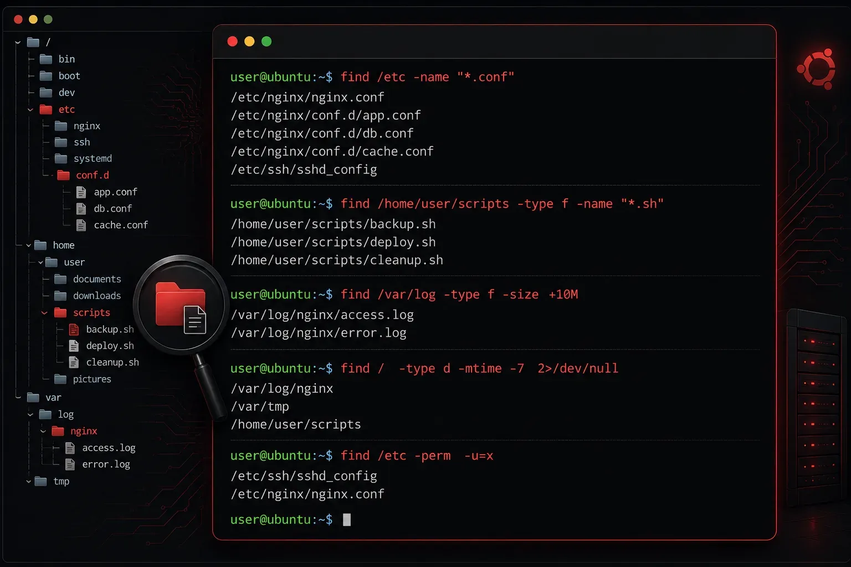Open the boot folder icon
Image resolution: width=851 pixels, height=567 pixels.
[x=47, y=76]
